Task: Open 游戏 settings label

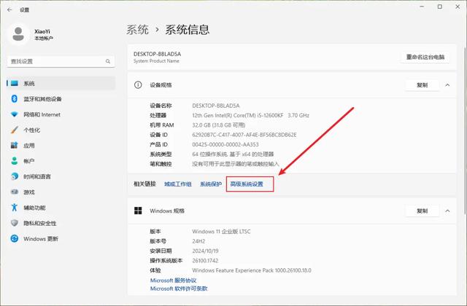Action: 29,192
